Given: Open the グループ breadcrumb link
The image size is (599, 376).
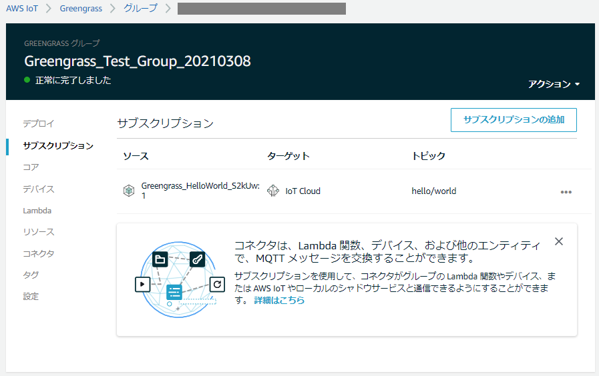Looking at the screenshot, I should tap(140, 8).
